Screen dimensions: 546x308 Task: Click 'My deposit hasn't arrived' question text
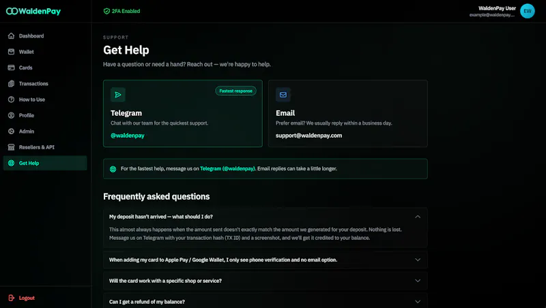(161, 217)
